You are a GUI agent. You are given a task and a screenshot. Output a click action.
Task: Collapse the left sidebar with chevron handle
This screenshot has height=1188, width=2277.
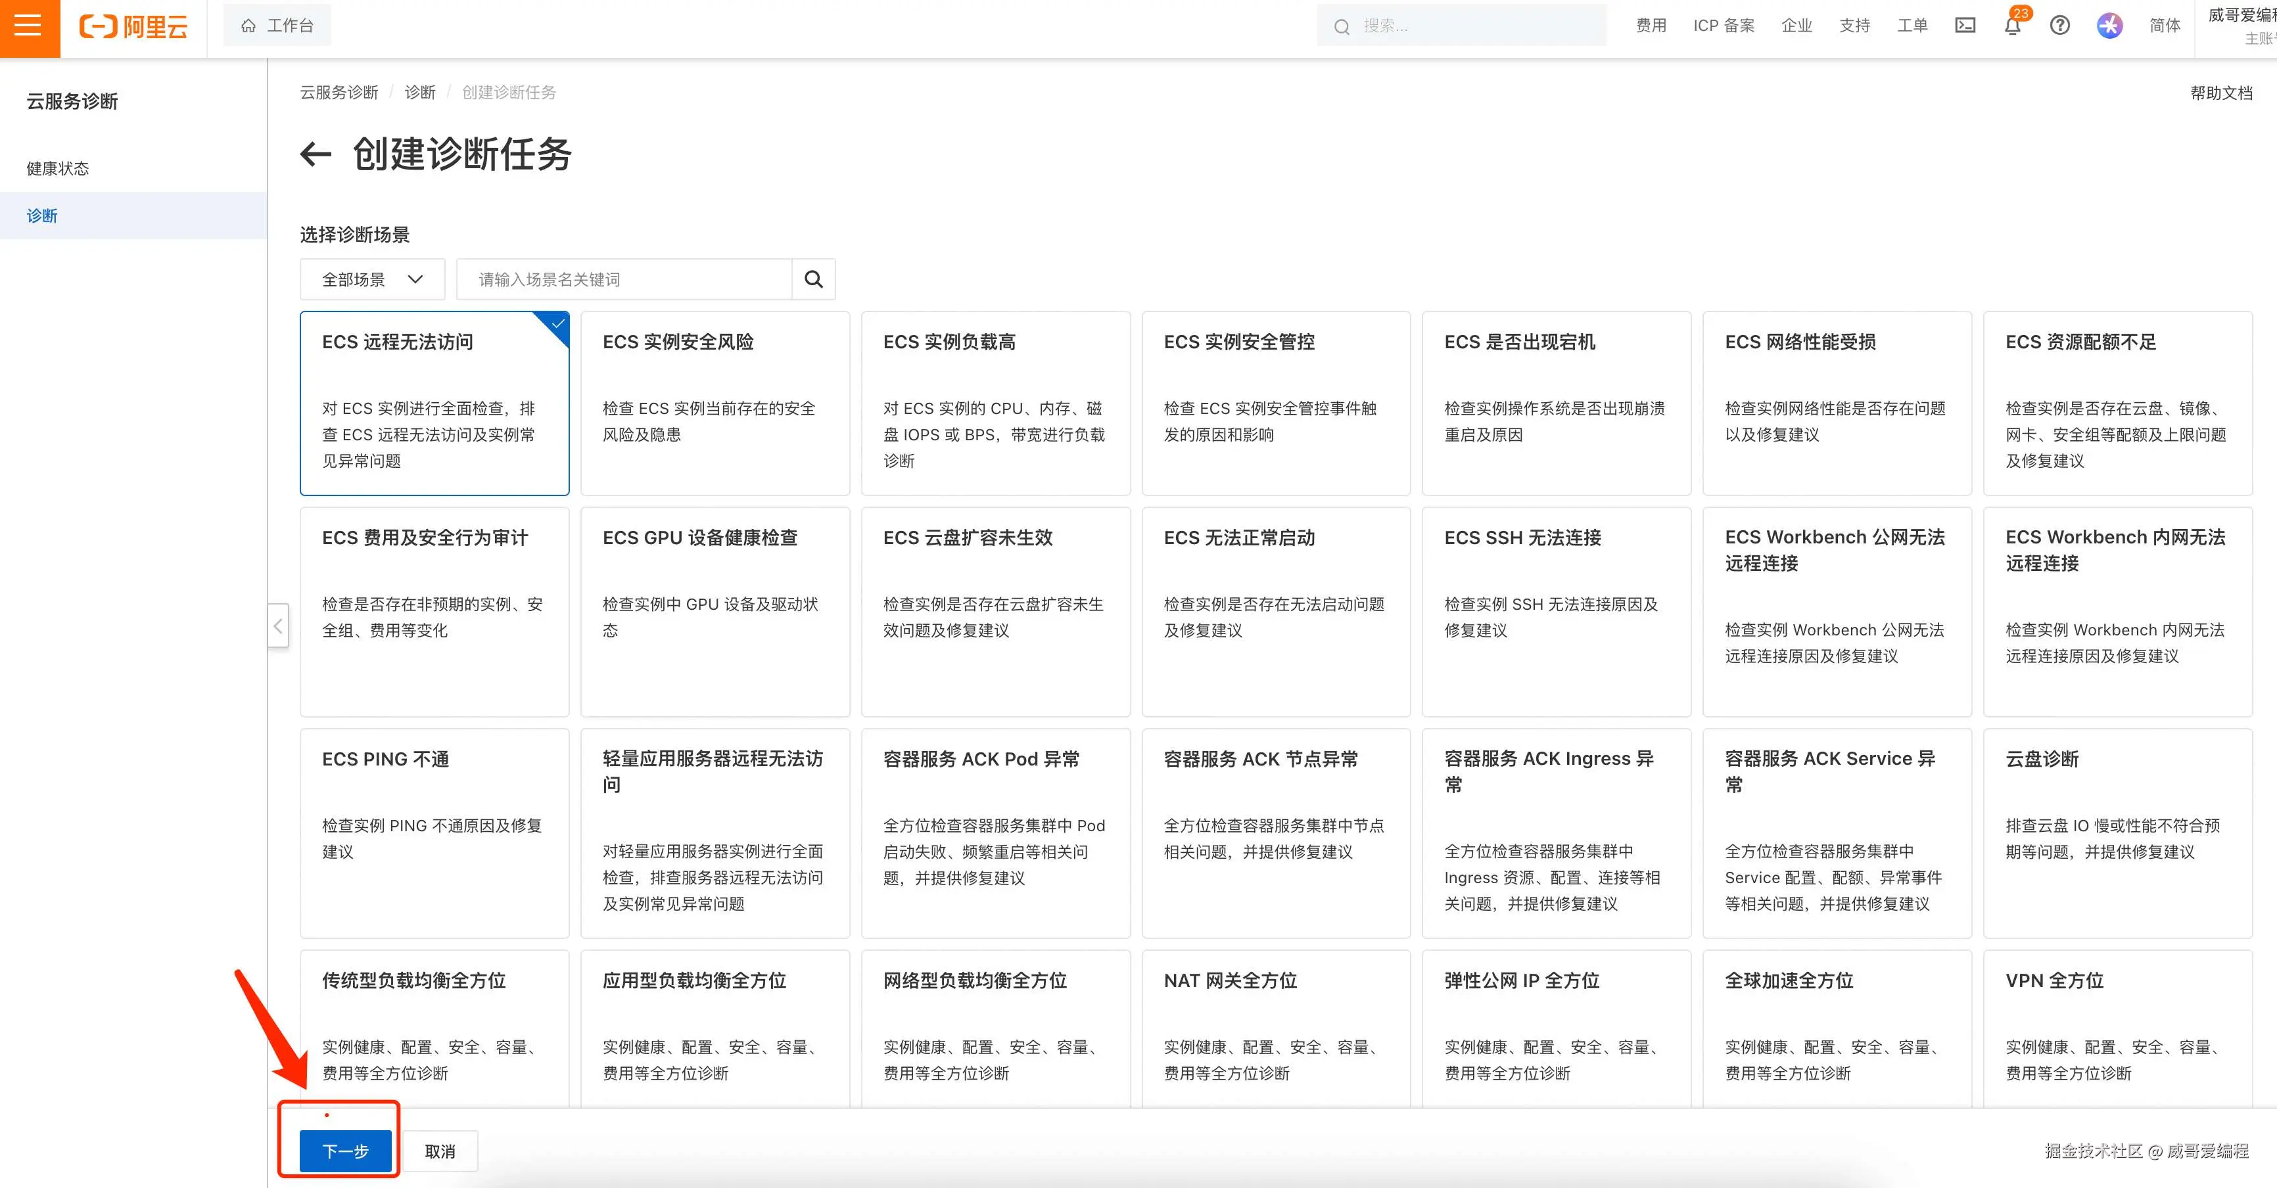click(x=277, y=626)
